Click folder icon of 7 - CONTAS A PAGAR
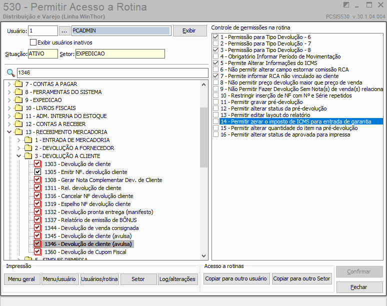The image size is (387, 306). [x=18, y=84]
